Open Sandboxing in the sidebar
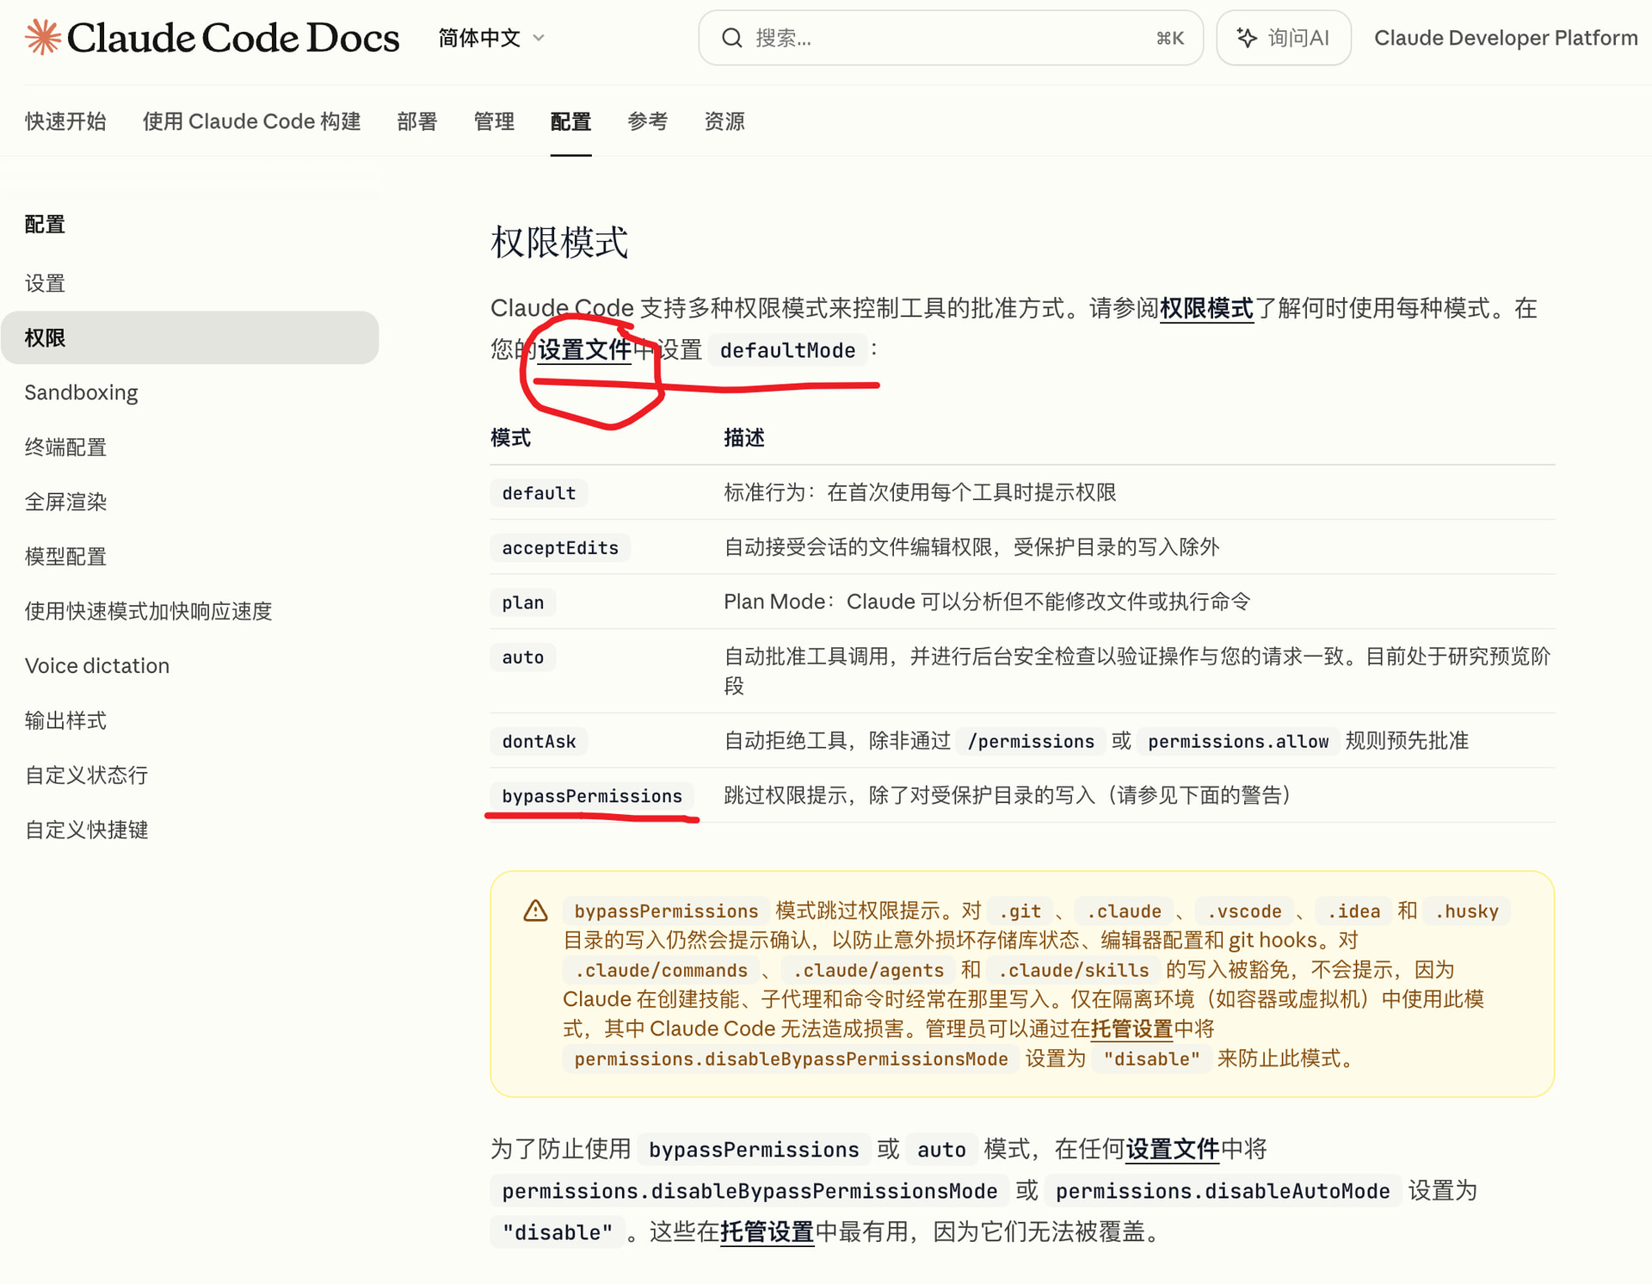1652x1284 pixels. (x=81, y=392)
